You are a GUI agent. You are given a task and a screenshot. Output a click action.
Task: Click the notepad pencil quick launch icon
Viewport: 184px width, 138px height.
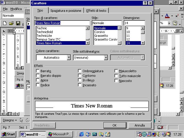[x=108, y=134]
